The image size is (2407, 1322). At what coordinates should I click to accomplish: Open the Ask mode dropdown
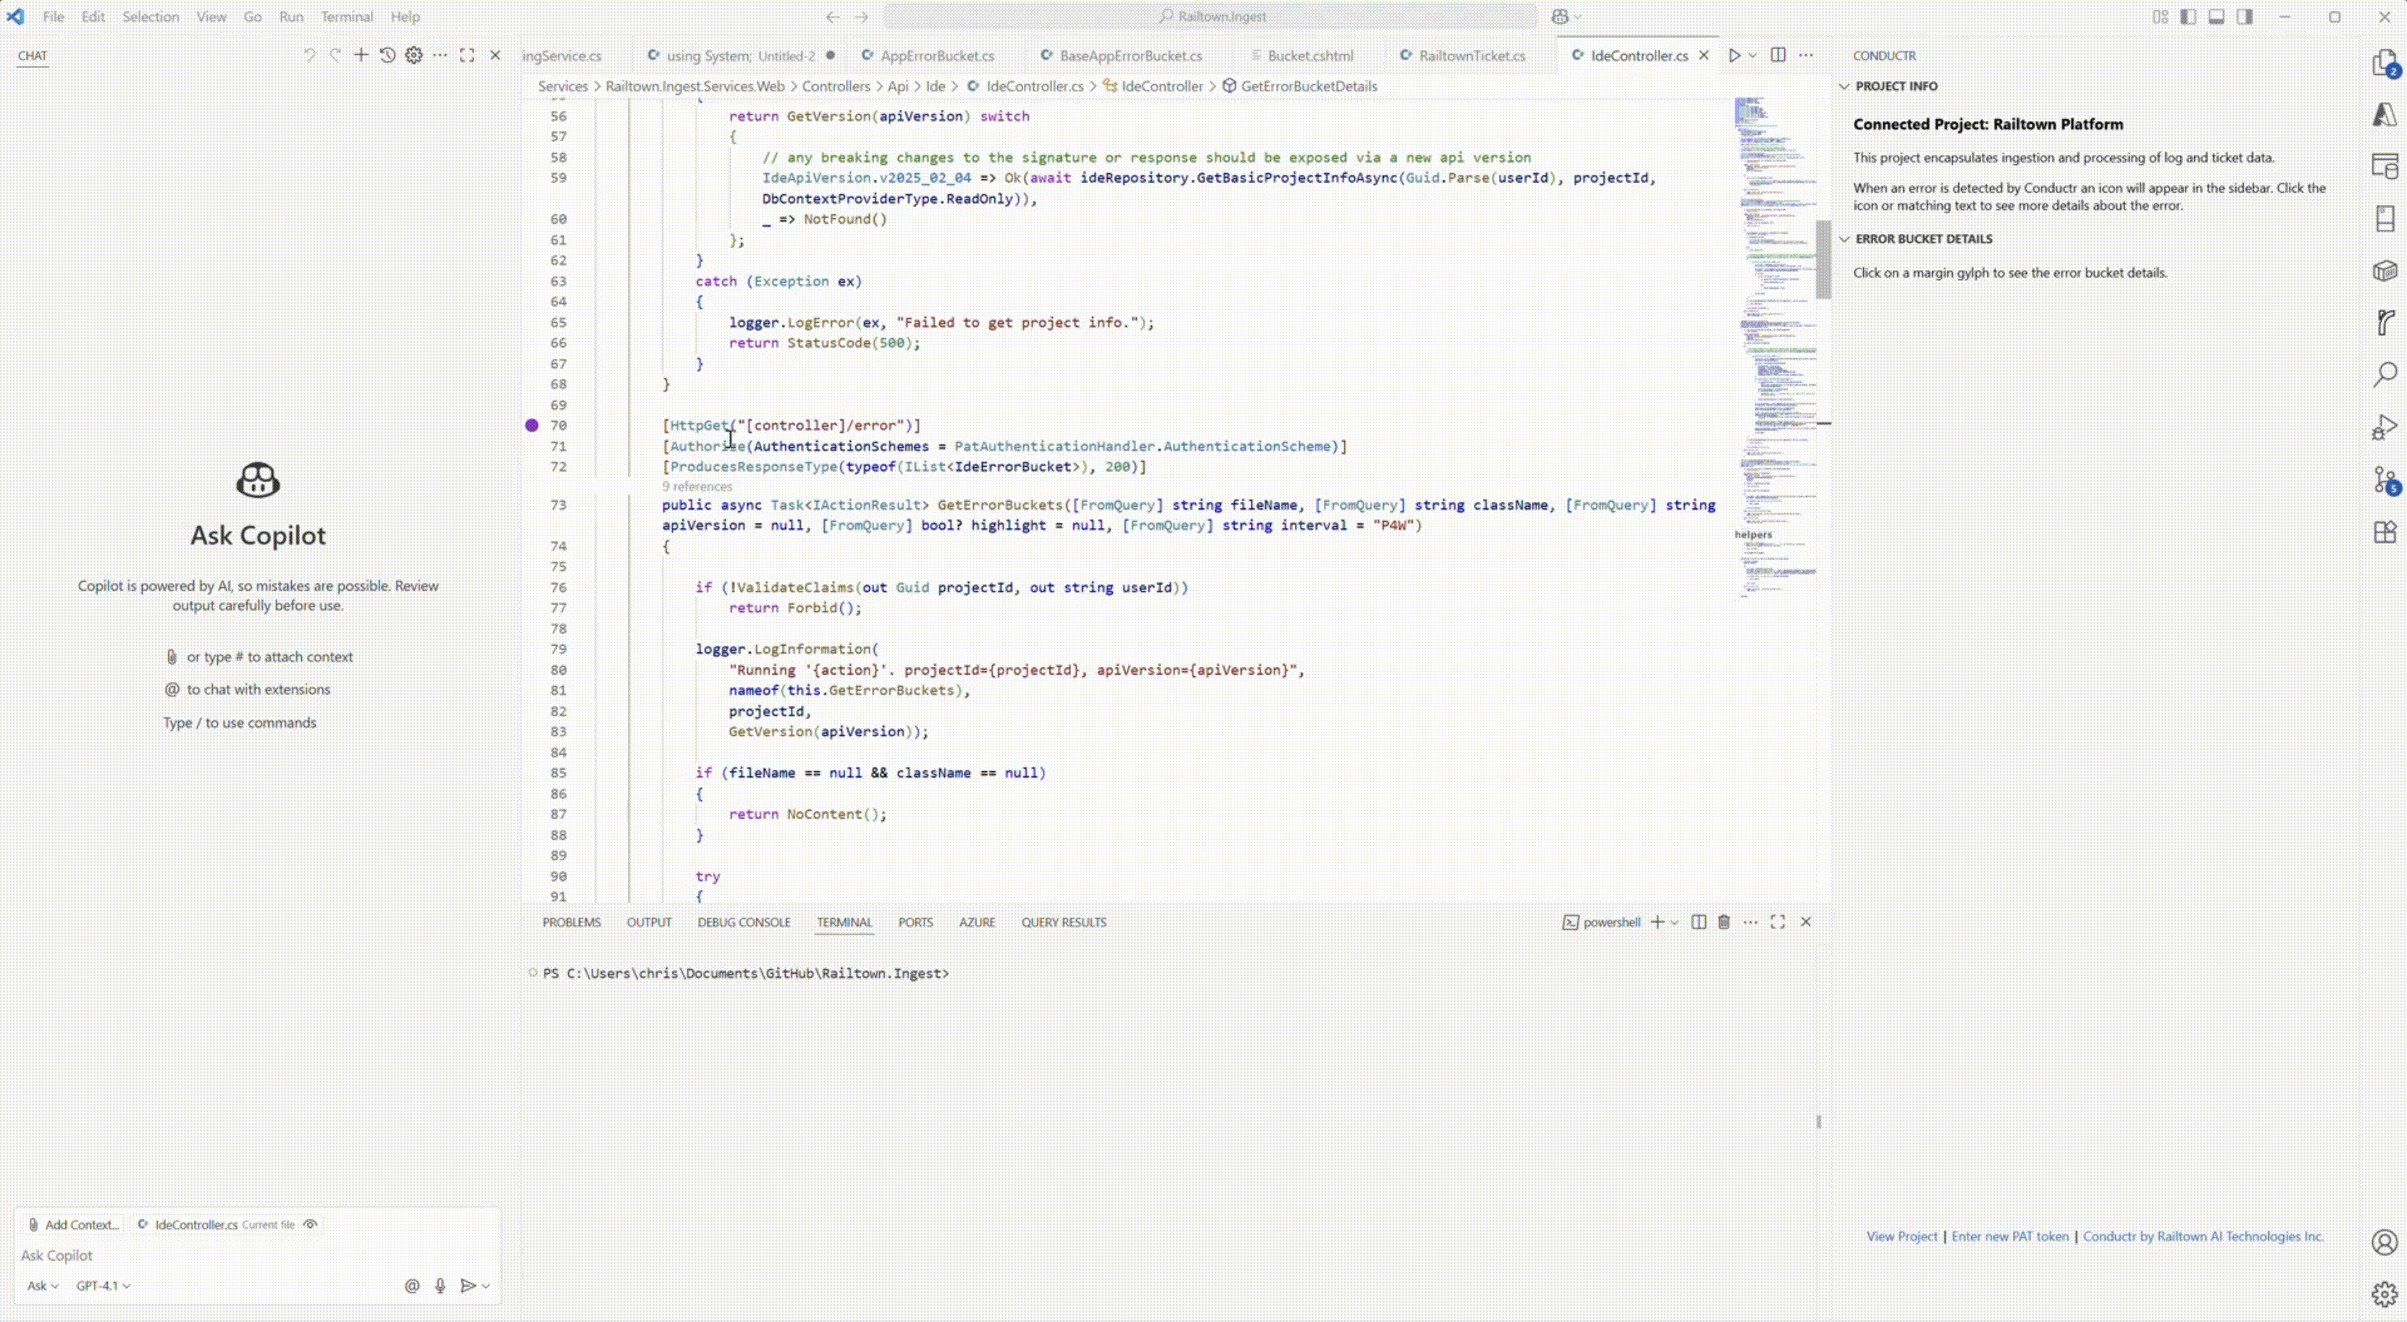tap(42, 1287)
